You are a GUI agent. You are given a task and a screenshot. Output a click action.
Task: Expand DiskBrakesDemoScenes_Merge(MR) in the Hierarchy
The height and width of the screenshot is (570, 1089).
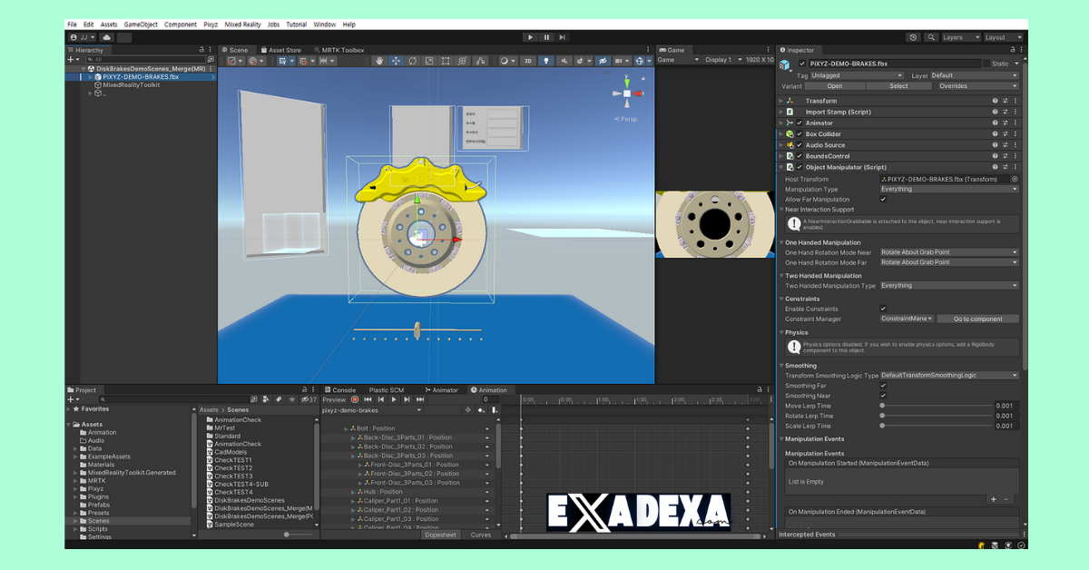click(82, 68)
